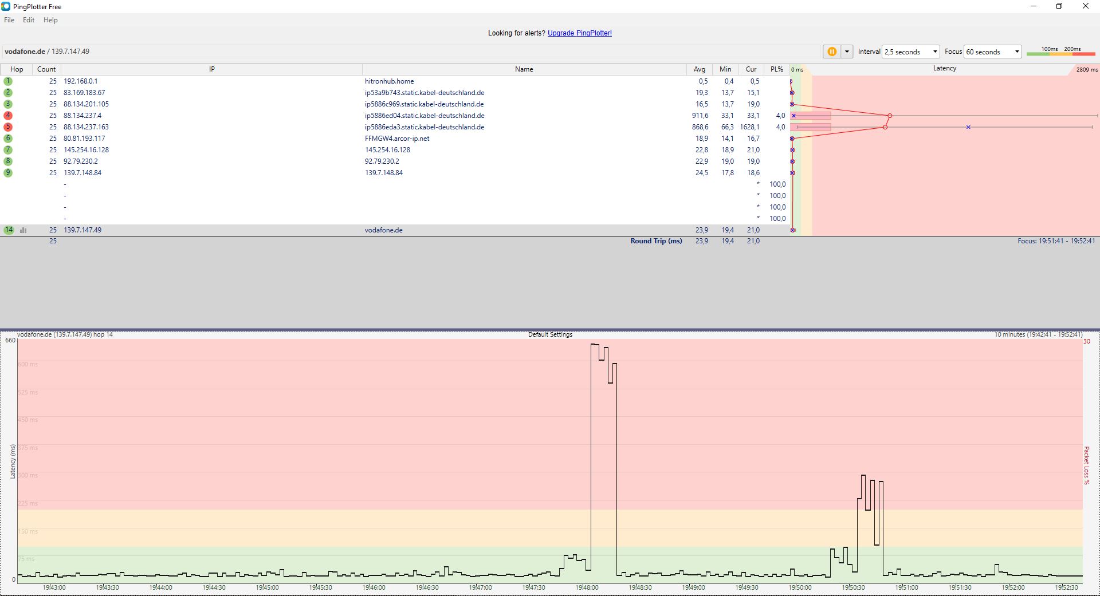This screenshot has width=1100, height=596.
Task: Toggle the timeline graph icon for hop 14
Action: coord(23,230)
